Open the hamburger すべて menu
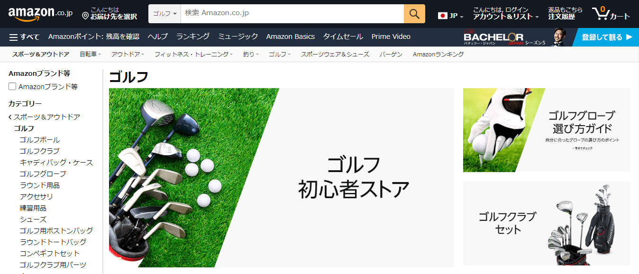Image resolution: width=639 pixels, height=274 pixels. [x=24, y=37]
